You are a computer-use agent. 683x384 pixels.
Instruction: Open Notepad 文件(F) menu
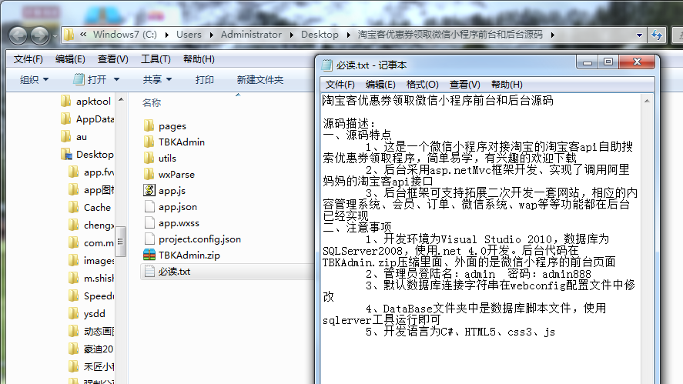340,85
